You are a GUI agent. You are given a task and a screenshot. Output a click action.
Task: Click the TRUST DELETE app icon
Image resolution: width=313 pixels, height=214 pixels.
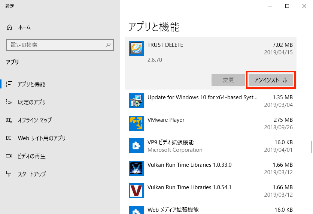(136, 48)
